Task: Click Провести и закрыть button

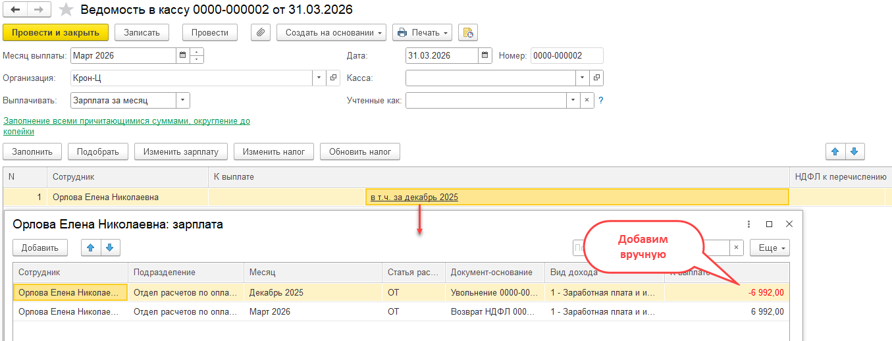Action: click(55, 32)
